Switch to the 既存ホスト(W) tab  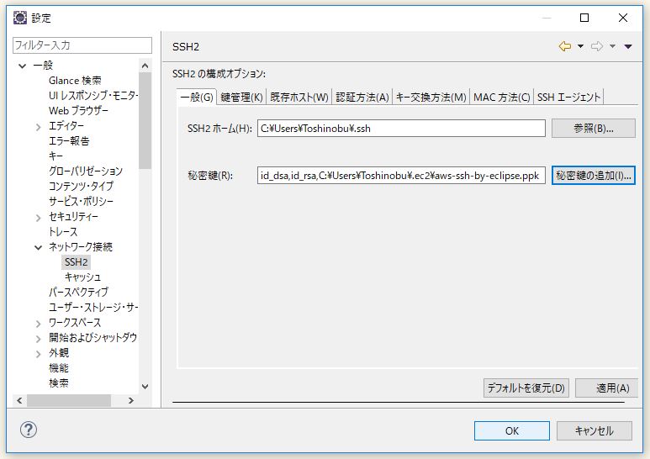(x=299, y=98)
